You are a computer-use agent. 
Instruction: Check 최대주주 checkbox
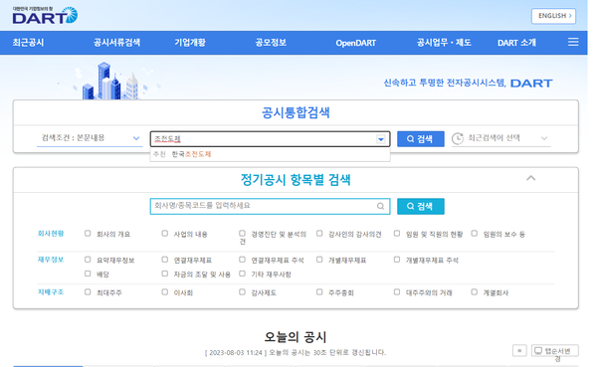[x=88, y=292]
